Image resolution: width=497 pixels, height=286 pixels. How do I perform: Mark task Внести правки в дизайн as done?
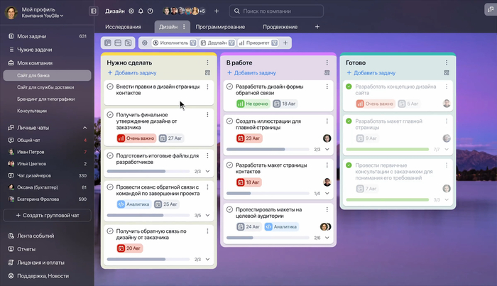[110, 87]
